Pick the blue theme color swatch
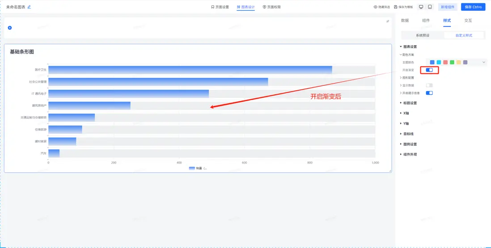491x248 pixels. [x=432, y=62]
